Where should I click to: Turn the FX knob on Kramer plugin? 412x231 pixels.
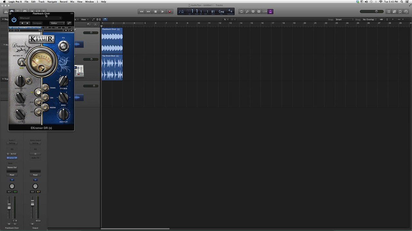[x=63, y=46]
